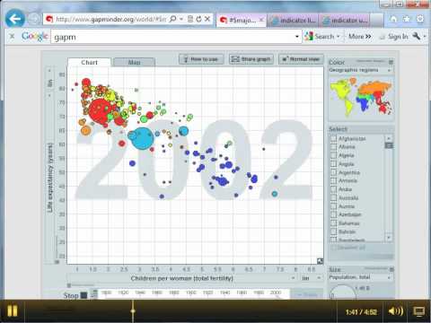Viewport: 431px width, 323px height.
Task: Stop page loading with the address bar X
Action: [x=207, y=20]
